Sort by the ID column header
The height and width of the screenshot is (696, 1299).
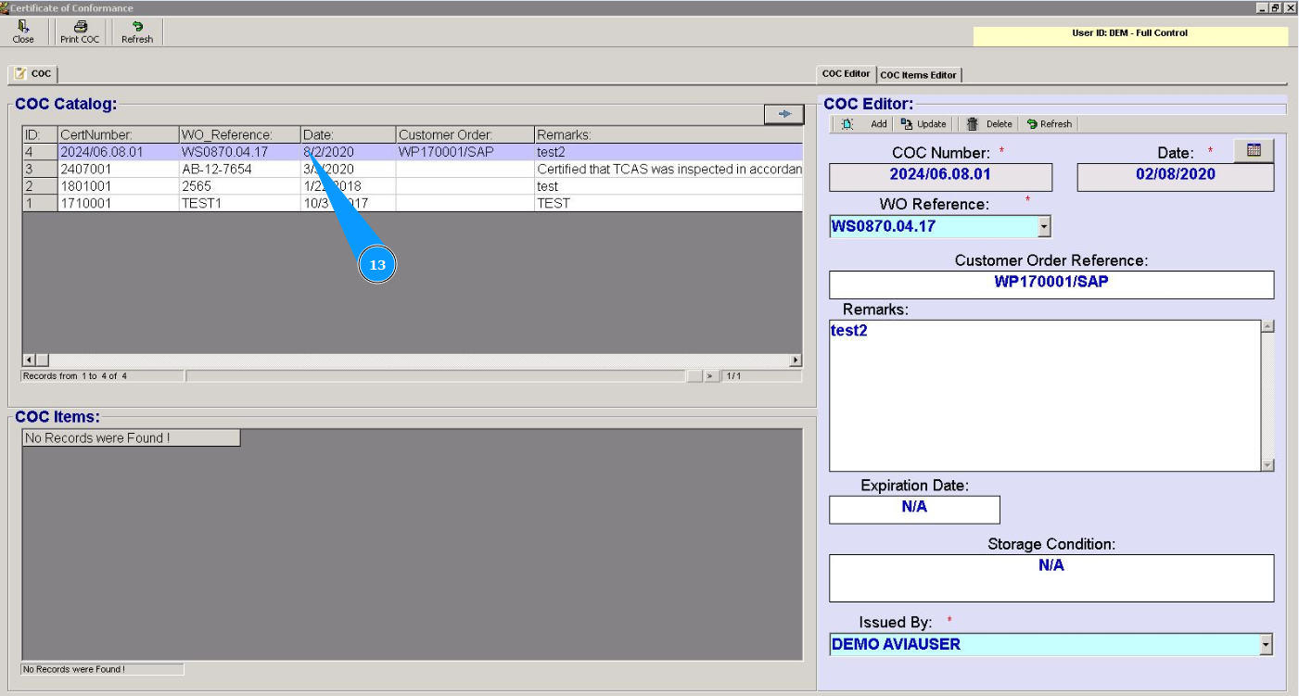tap(40, 135)
